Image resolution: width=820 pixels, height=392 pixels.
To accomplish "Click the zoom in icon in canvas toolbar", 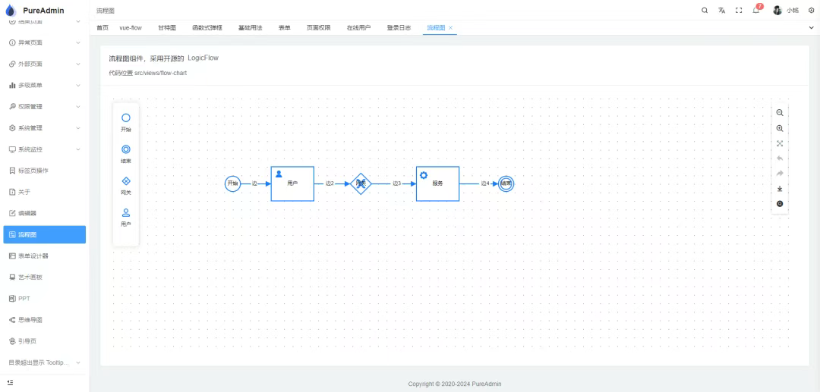I will click(x=780, y=128).
